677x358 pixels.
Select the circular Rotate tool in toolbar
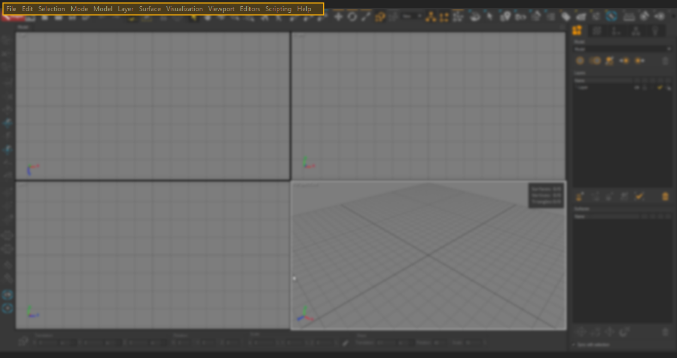pyautogui.click(x=352, y=17)
